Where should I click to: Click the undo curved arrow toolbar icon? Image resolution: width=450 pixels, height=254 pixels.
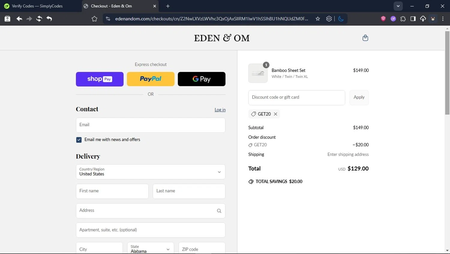(49, 19)
